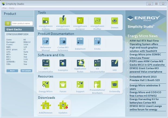Click the Get samples button
This screenshot has width=168, height=118.
click(26, 71)
